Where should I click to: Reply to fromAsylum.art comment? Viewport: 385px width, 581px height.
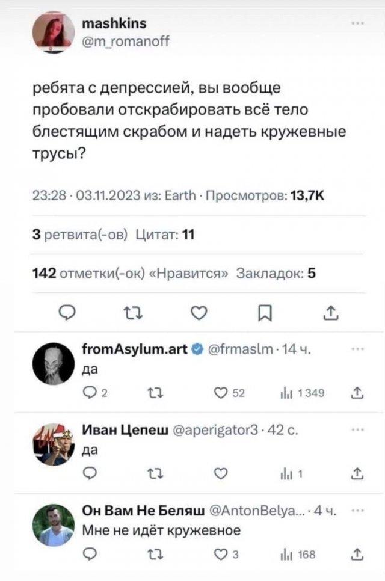pos(89,394)
